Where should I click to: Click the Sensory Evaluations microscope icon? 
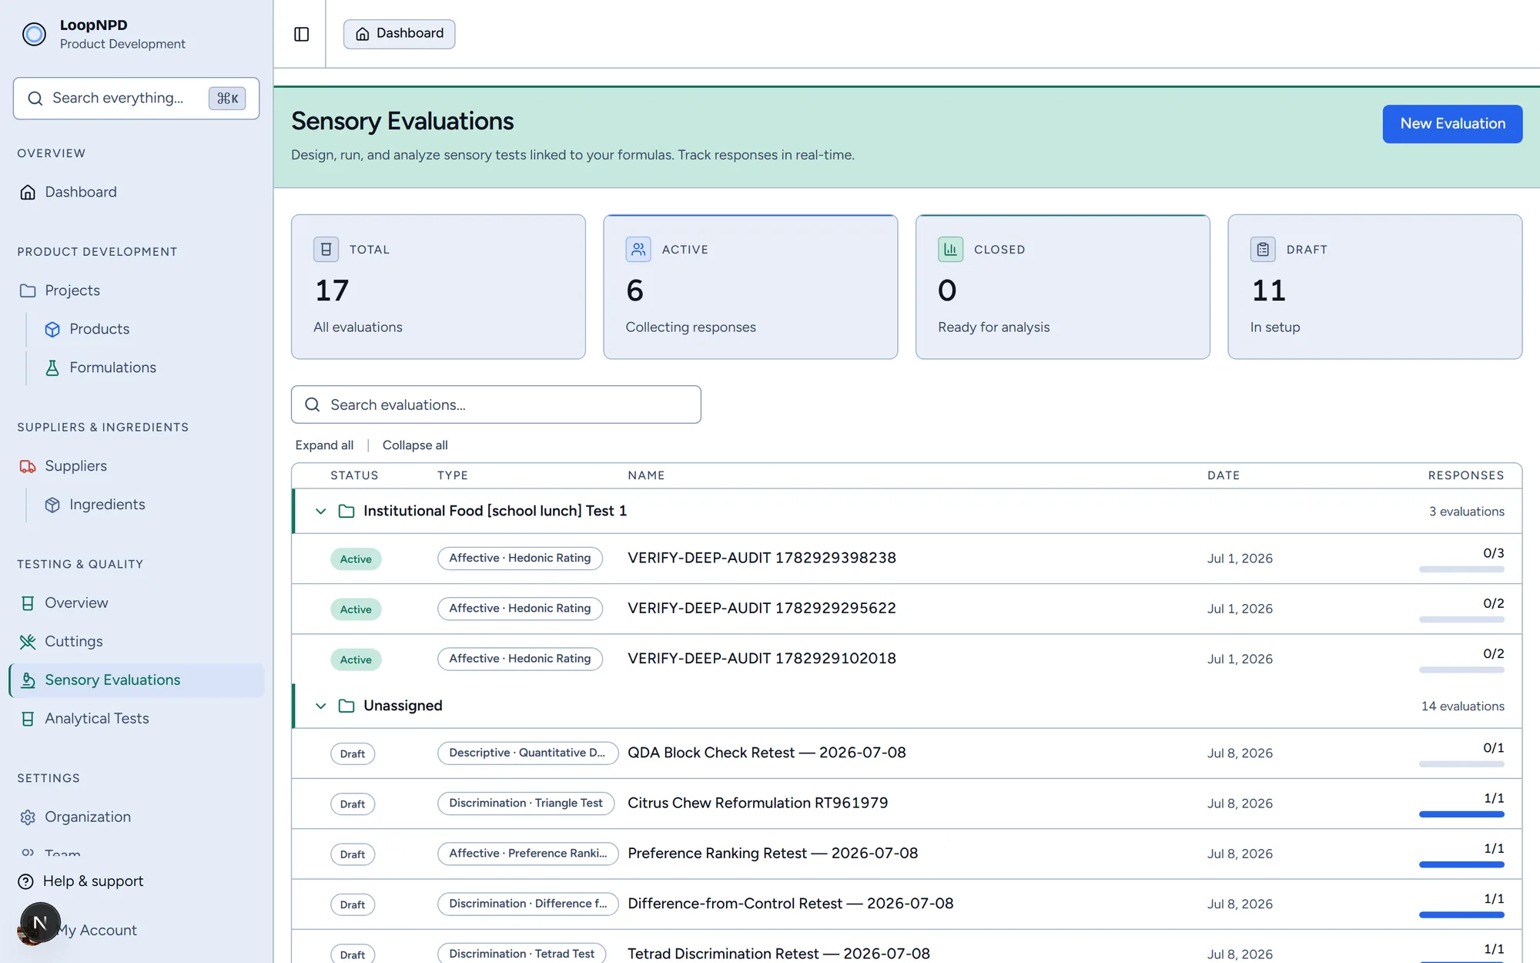coord(28,680)
